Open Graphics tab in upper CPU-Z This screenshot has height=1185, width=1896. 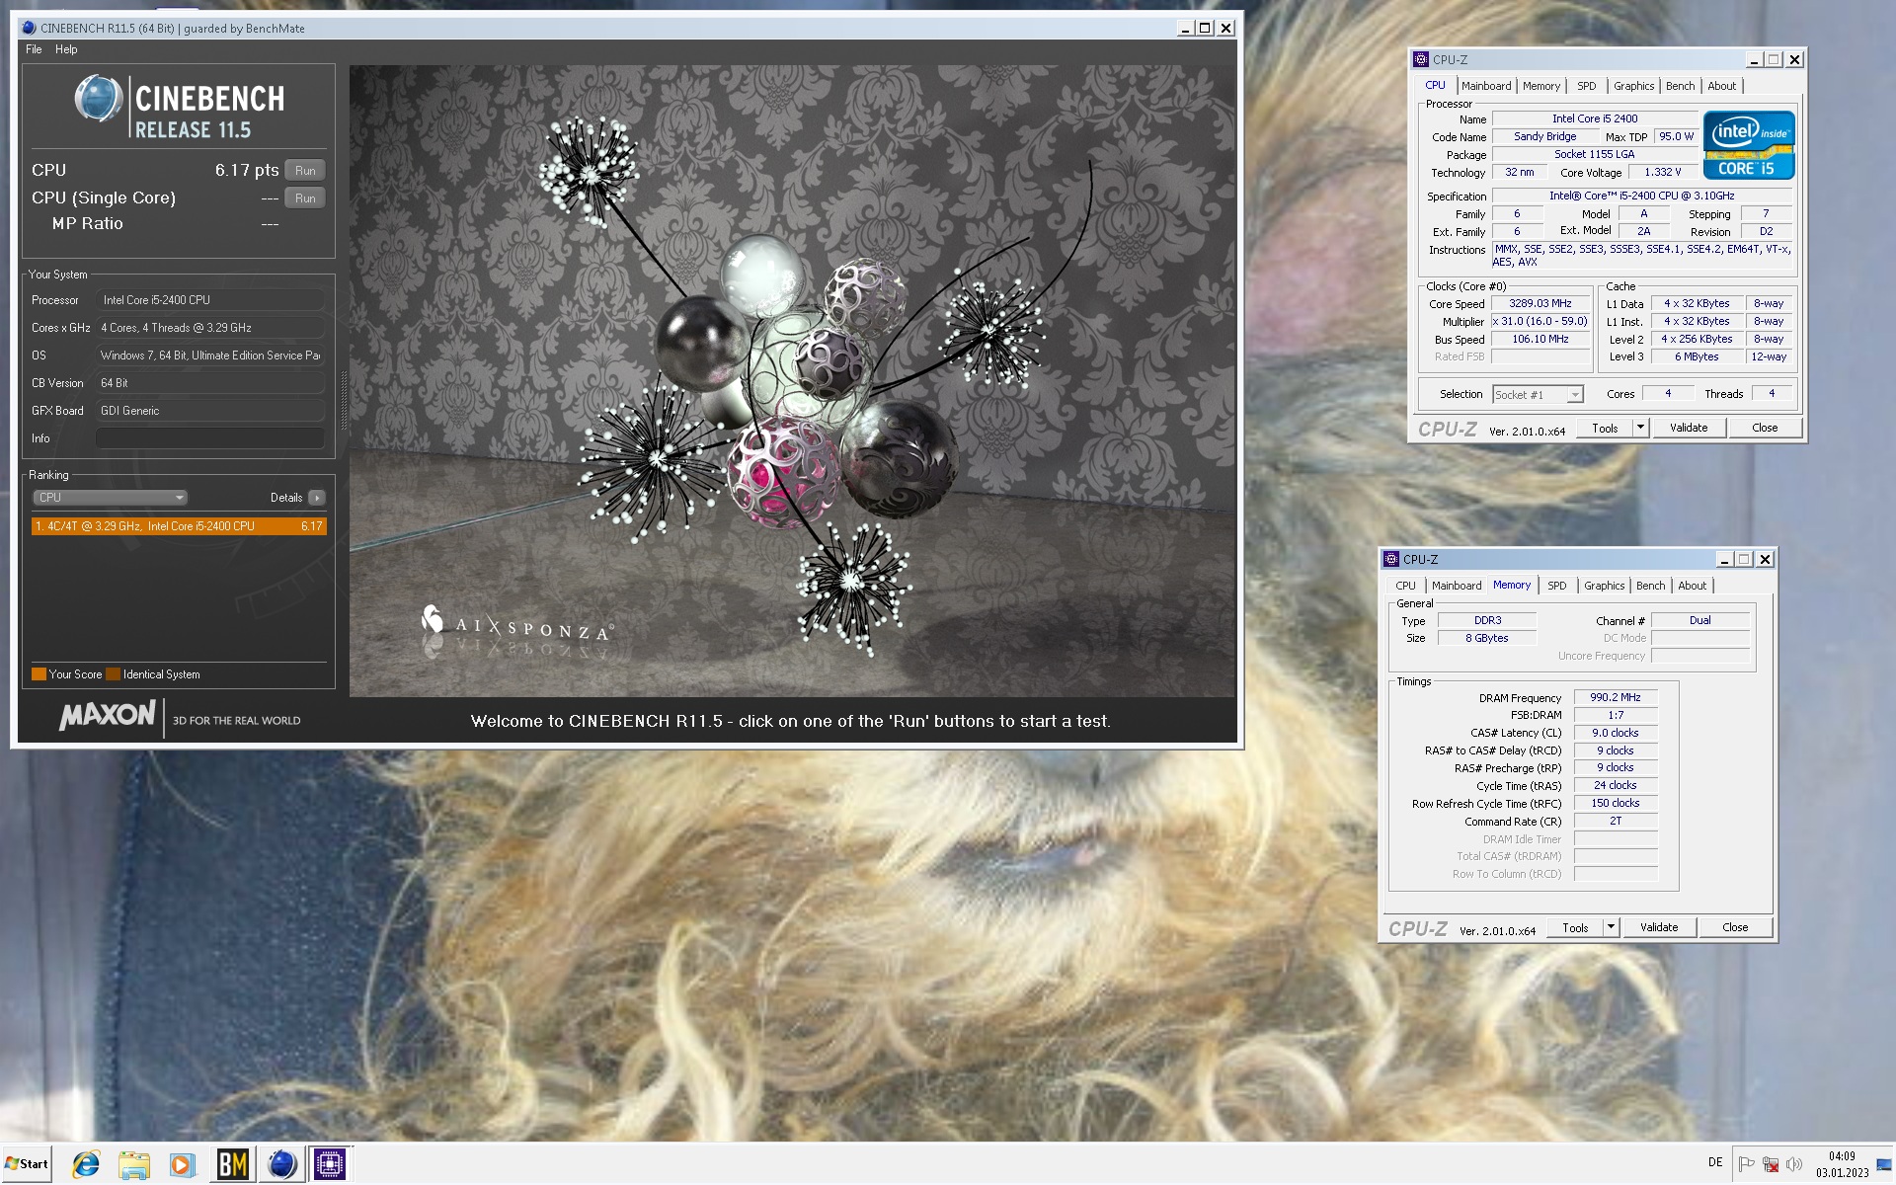(1634, 86)
